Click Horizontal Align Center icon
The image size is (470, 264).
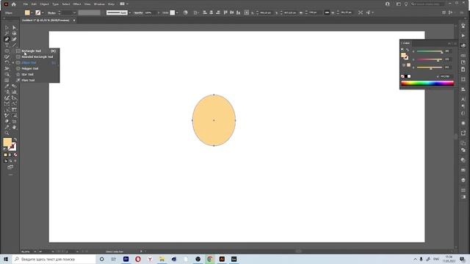[211, 12]
